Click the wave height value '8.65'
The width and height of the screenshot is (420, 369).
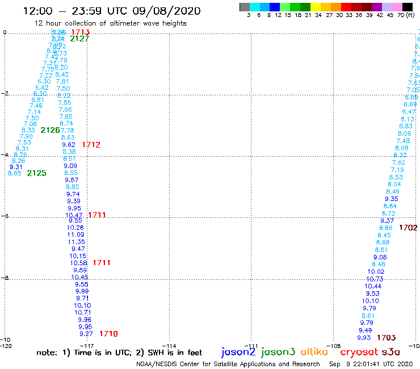point(14,173)
